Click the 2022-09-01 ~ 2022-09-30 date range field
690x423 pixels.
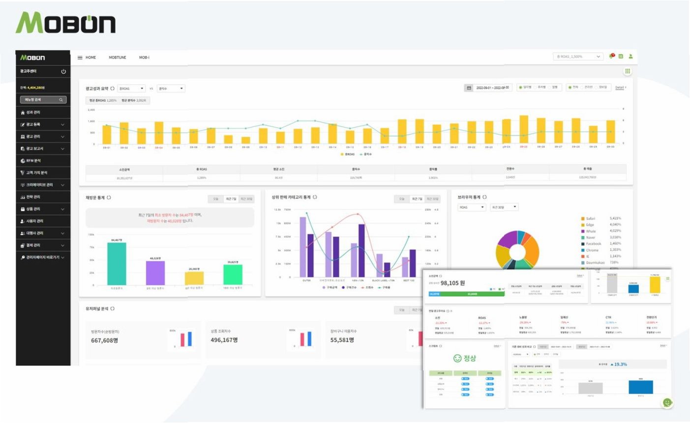[x=492, y=88]
